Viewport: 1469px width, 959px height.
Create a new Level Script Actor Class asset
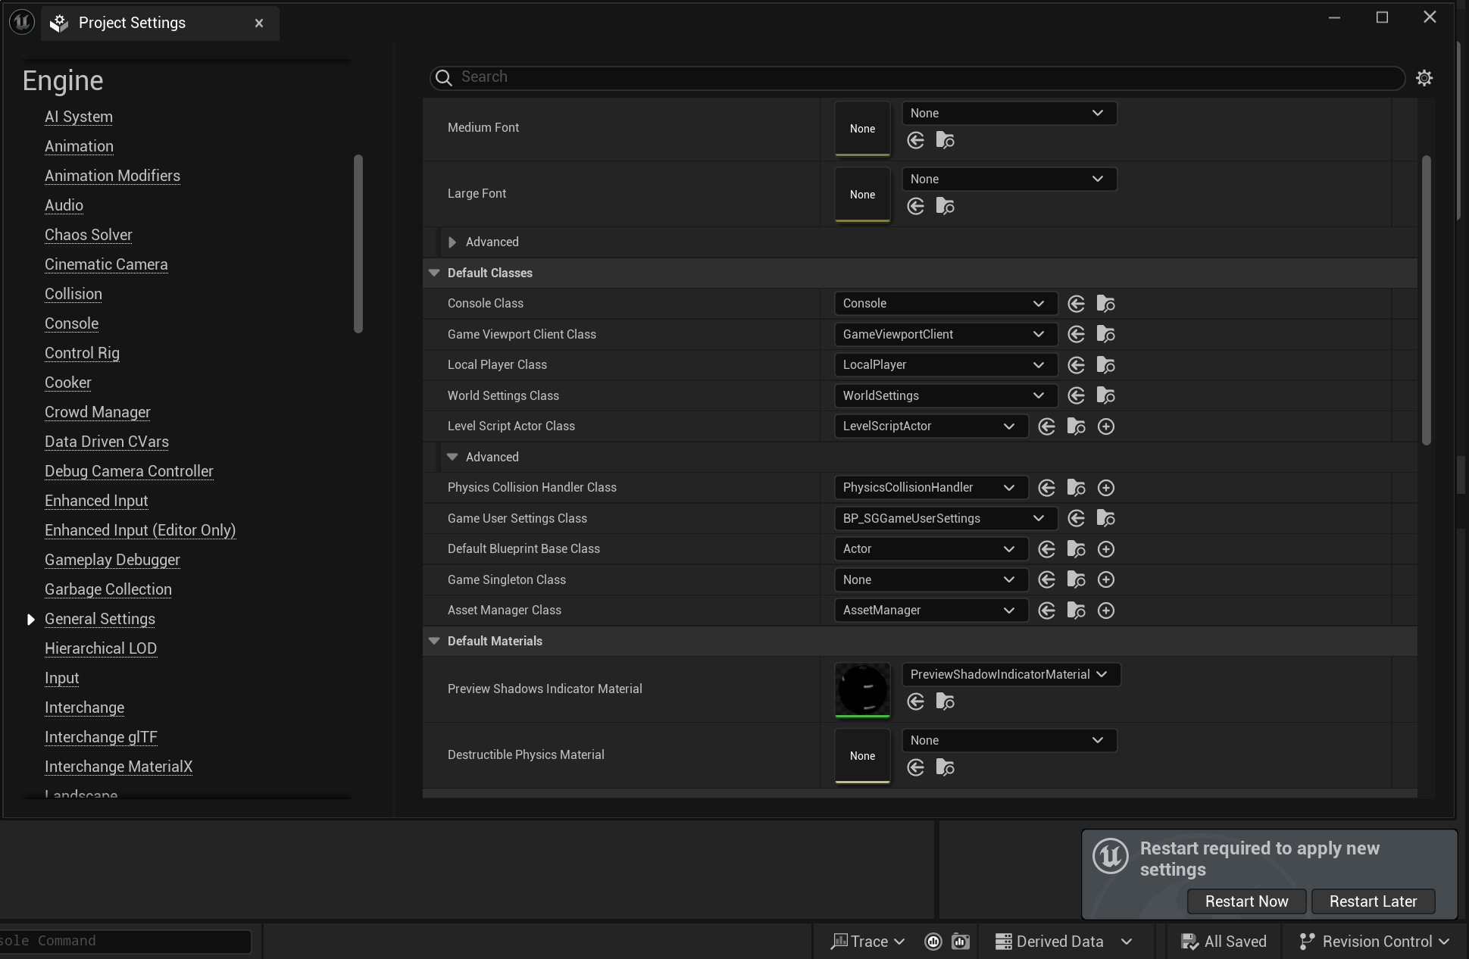coord(1106,426)
